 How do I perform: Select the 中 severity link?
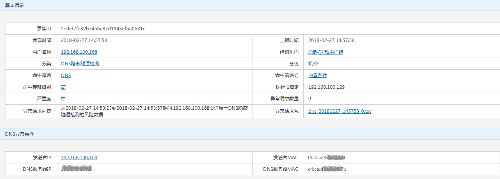click(x=63, y=99)
